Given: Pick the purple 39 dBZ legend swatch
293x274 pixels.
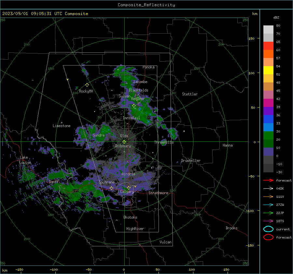Looking at the screenshot, I should click(x=268, y=111).
